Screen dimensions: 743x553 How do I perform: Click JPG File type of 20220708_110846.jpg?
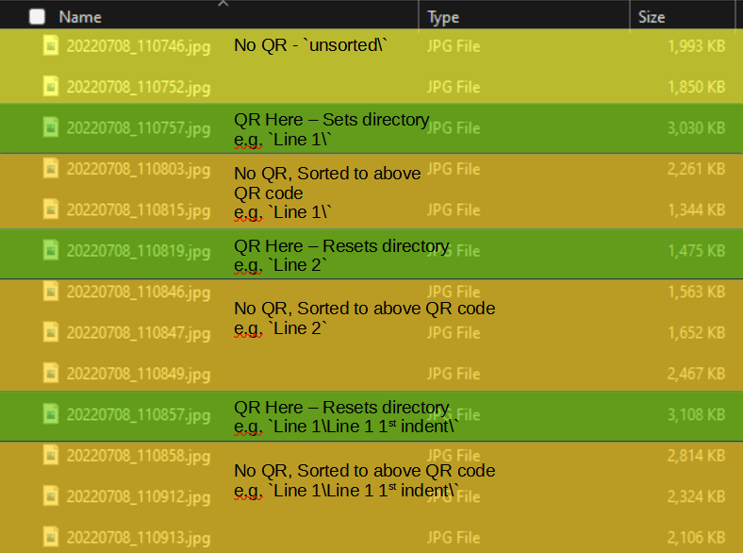click(x=454, y=292)
